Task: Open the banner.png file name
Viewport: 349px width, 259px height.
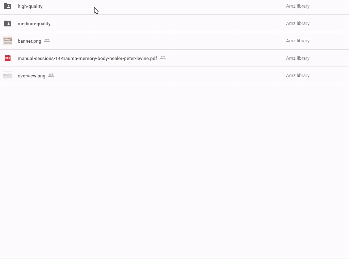Action: point(29,41)
